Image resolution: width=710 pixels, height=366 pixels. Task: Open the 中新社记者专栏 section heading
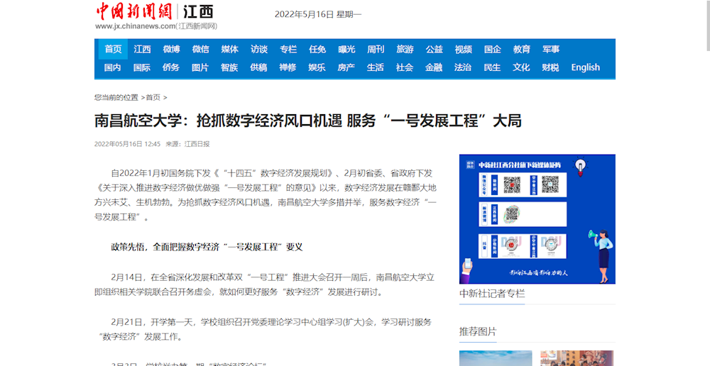coord(492,294)
